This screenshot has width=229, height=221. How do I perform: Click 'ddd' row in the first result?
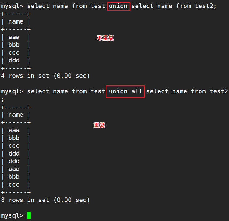[14, 60]
